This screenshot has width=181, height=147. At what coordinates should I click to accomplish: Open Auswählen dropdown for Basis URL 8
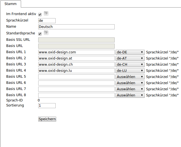point(130,95)
